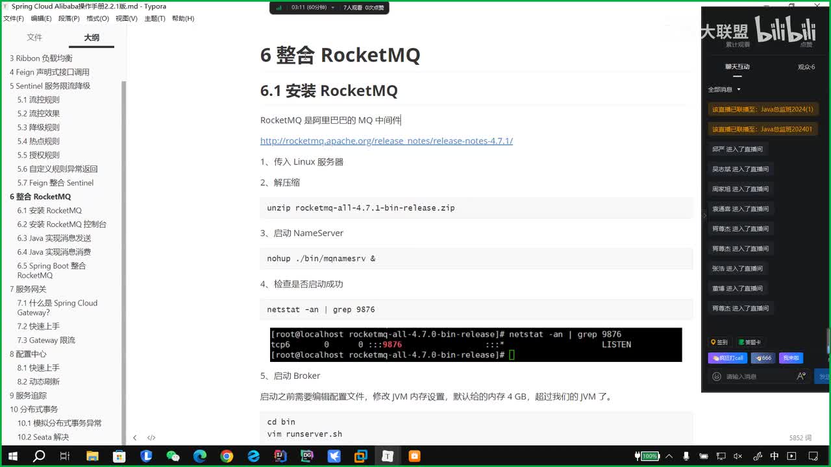Expand stream timer dropdown arrow
Screen dimensions: 831x467
[x=333, y=8]
